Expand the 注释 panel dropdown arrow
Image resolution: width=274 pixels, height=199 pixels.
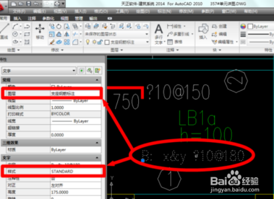click(178, 50)
